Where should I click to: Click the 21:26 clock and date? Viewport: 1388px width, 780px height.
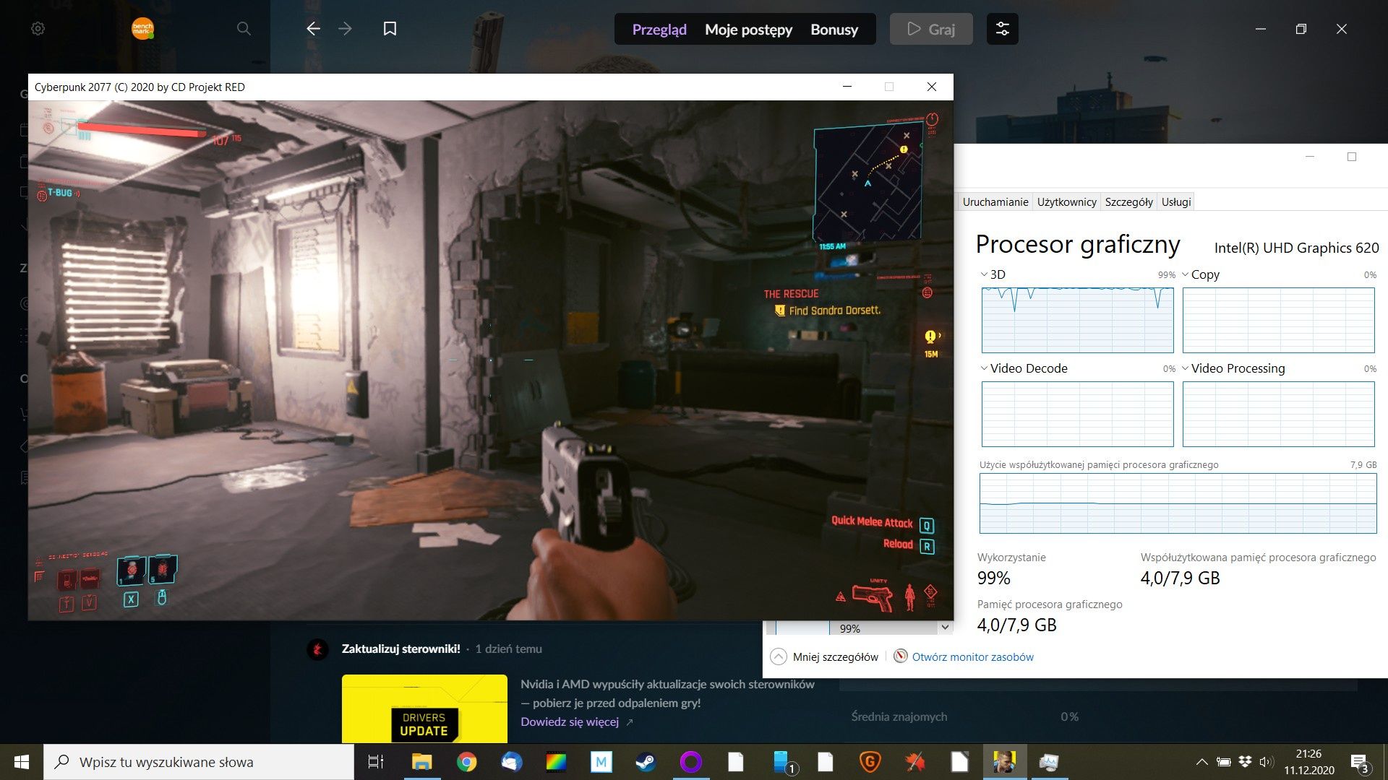point(1309,762)
